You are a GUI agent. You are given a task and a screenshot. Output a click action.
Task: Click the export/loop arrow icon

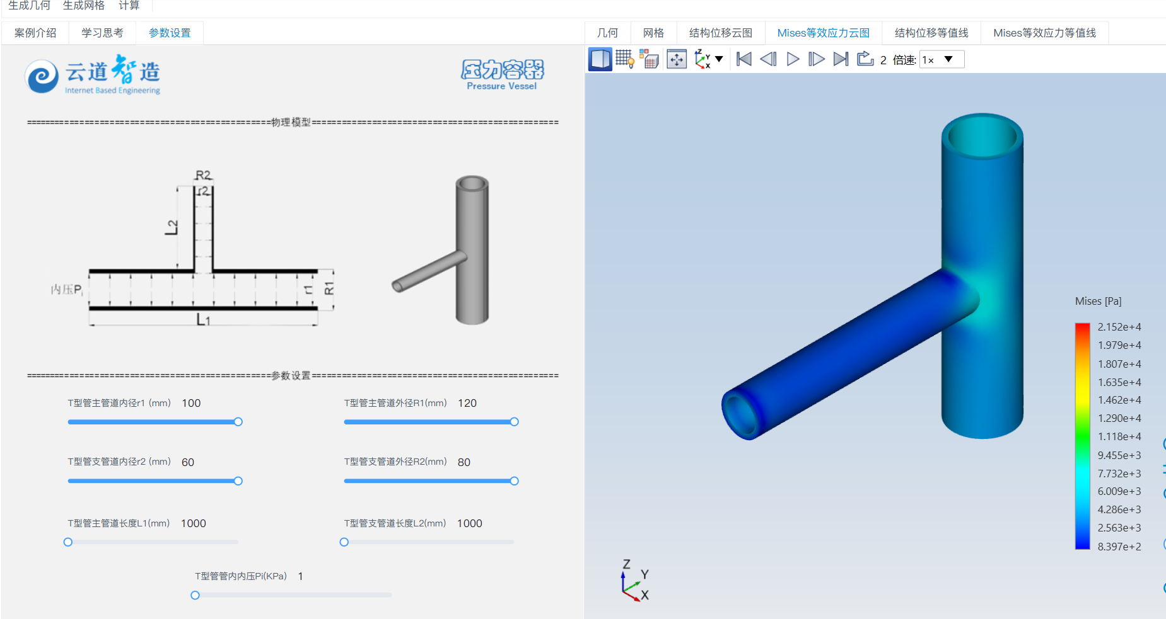865,59
